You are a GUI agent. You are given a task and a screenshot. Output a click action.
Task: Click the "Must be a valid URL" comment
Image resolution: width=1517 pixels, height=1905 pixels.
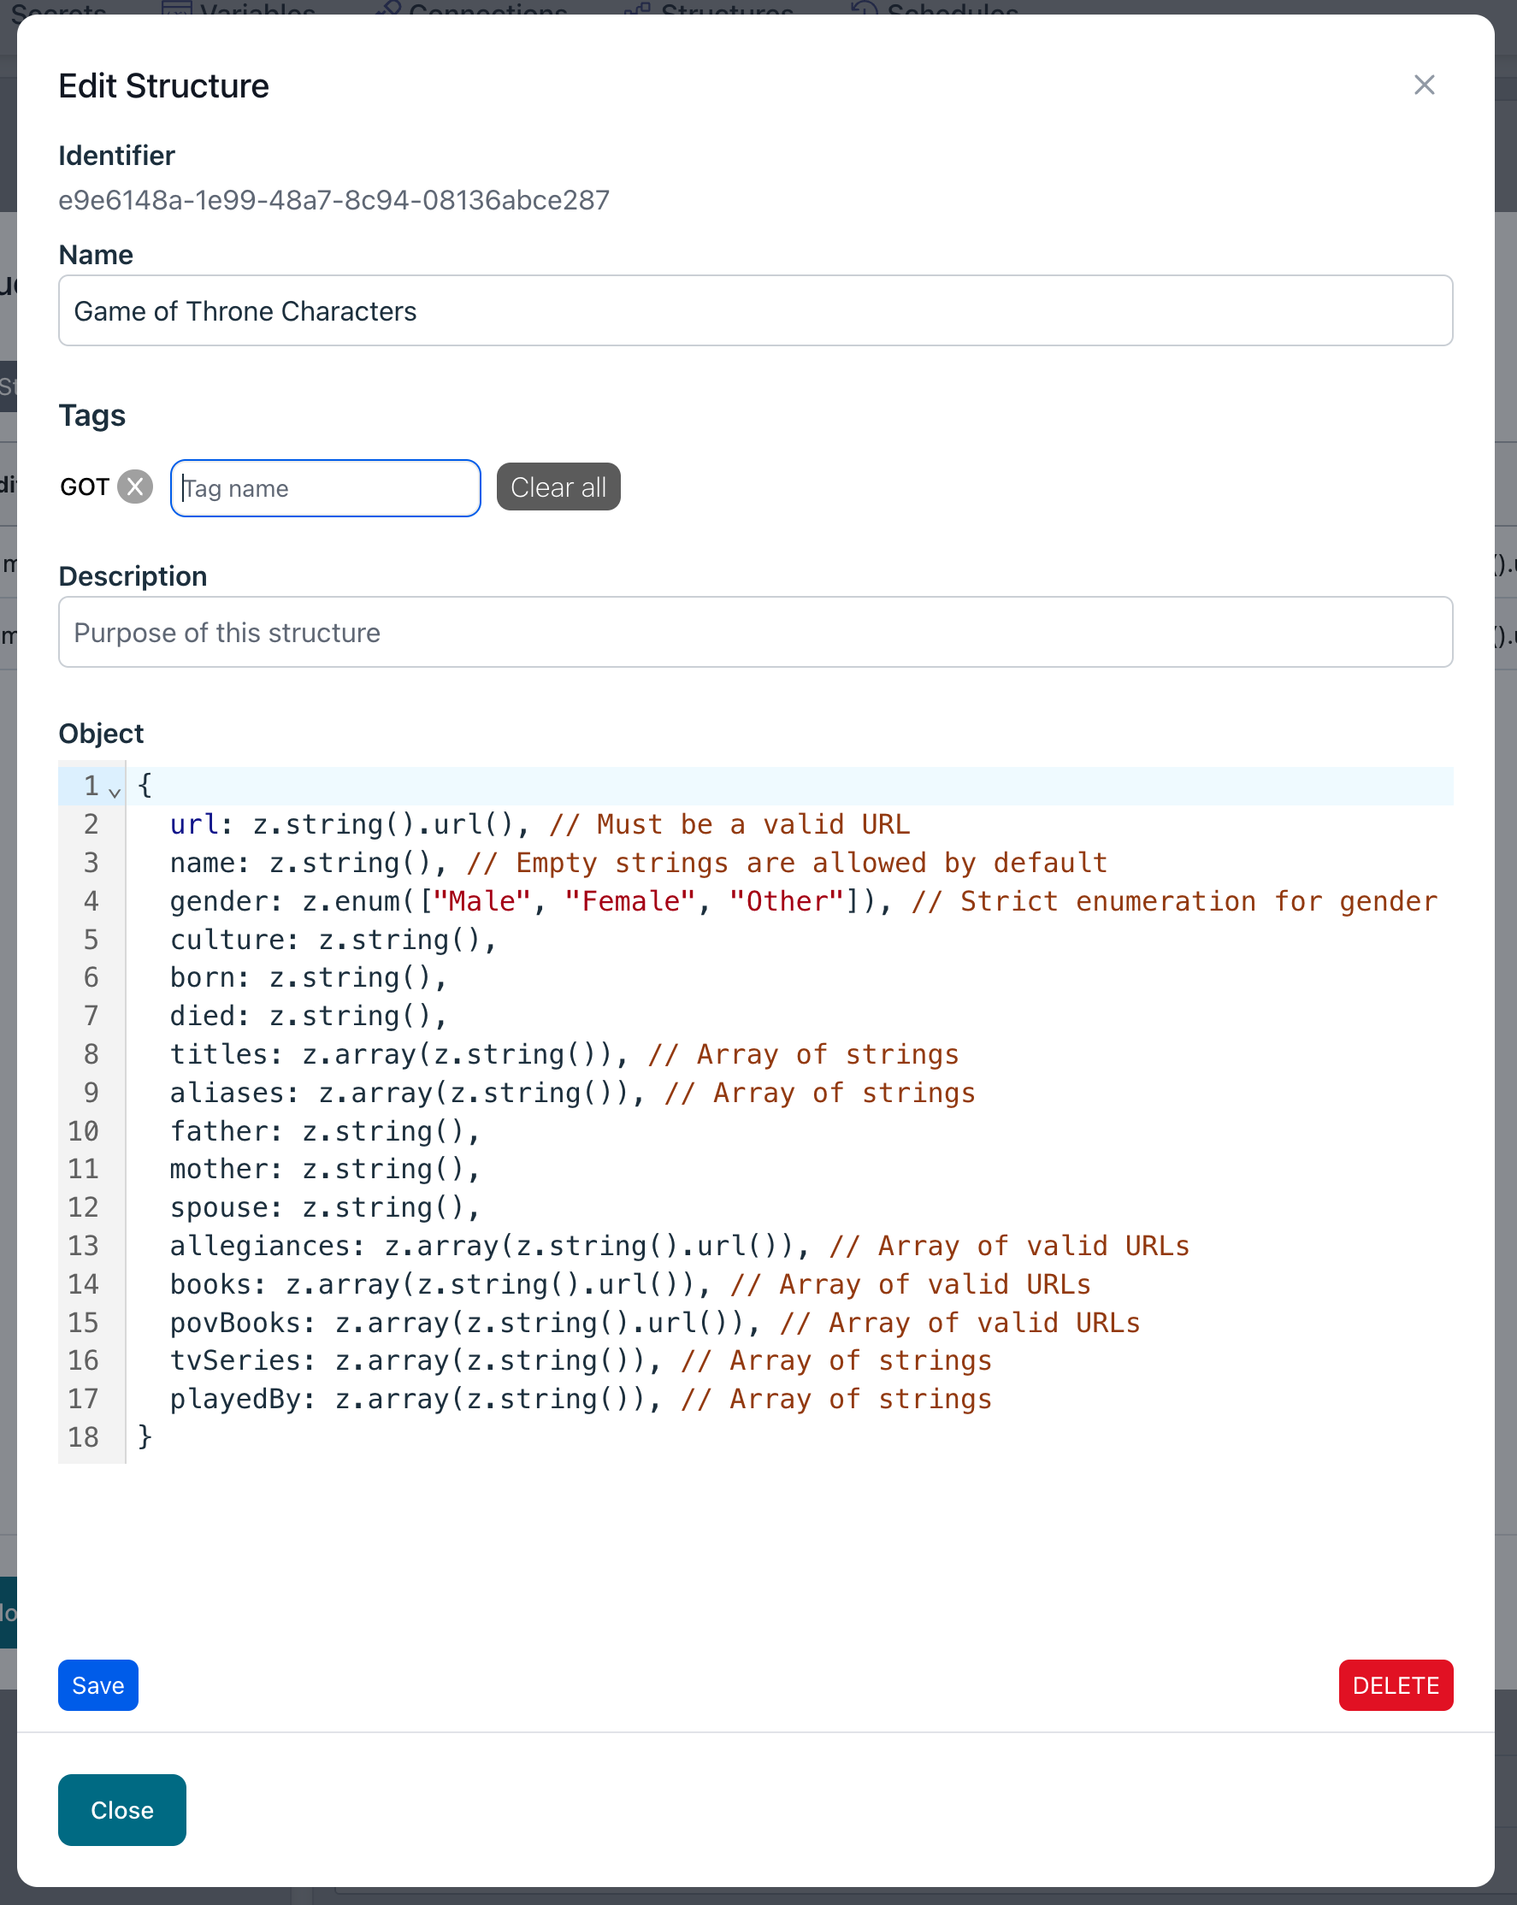(729, 824)
